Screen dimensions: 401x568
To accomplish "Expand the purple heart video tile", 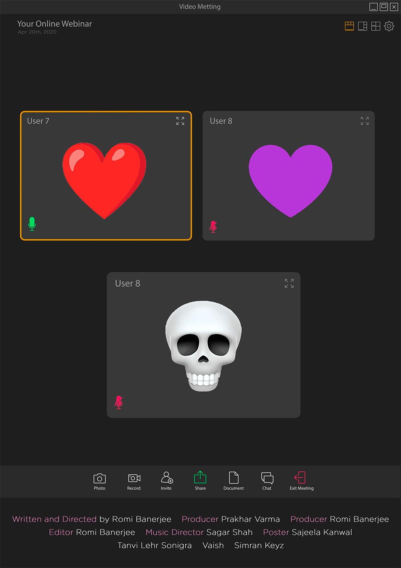I will click(x=365, y=121).
